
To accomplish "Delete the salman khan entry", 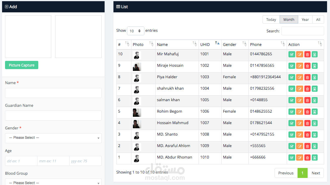I will [307, 100].
